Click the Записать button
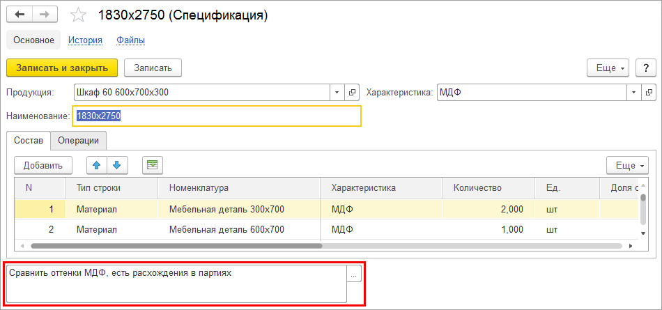Screen dimensions: 662x310 coord(153,68)
